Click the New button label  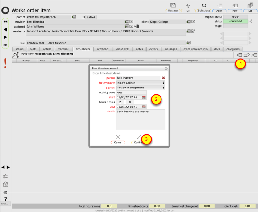[x=234, y=11]
